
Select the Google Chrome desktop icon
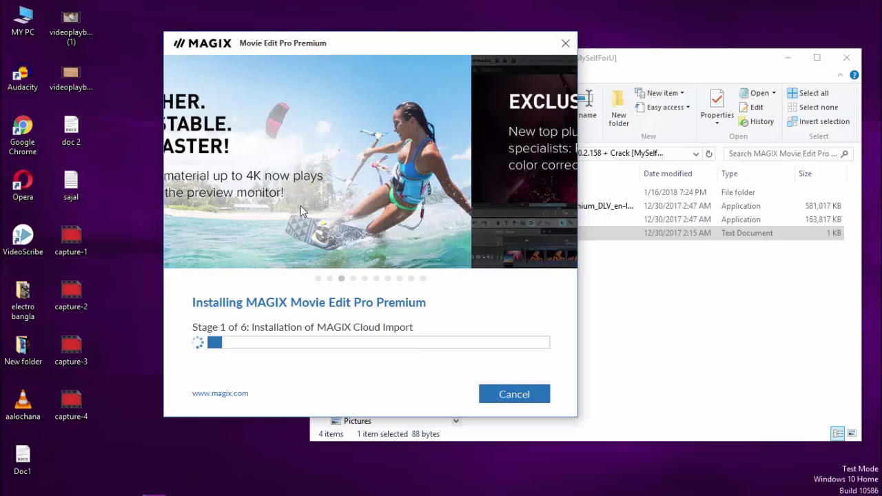tap(23, 136)
